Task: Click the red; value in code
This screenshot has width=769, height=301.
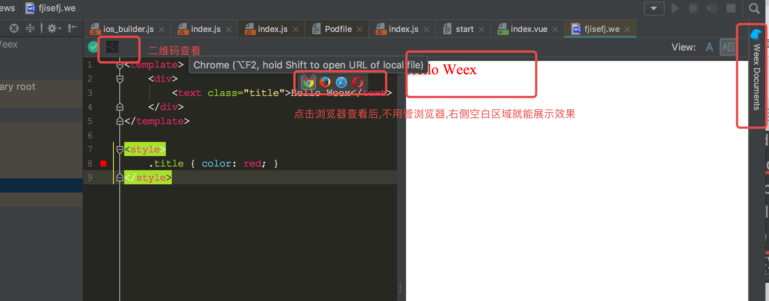Action: click(255, 164)
